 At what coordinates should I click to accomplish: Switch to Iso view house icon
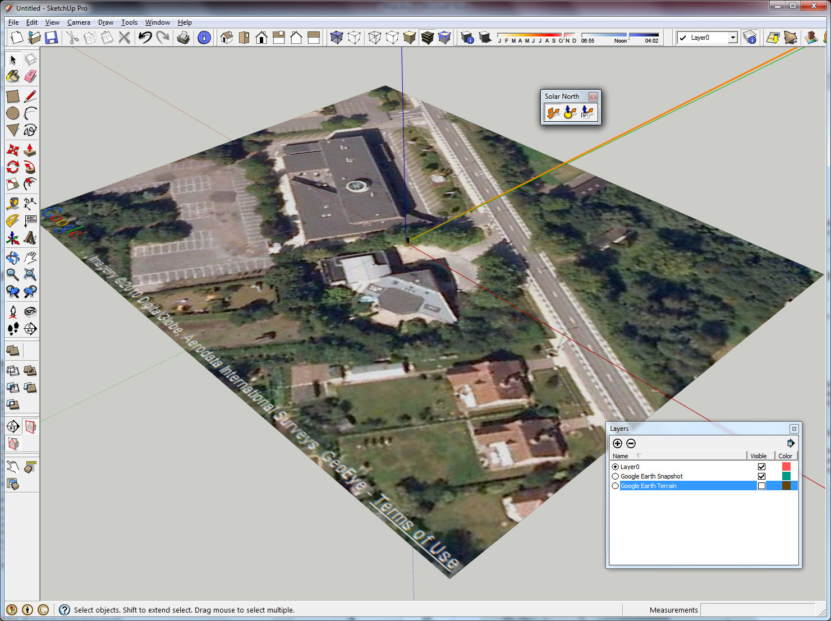tap(227, 38)
